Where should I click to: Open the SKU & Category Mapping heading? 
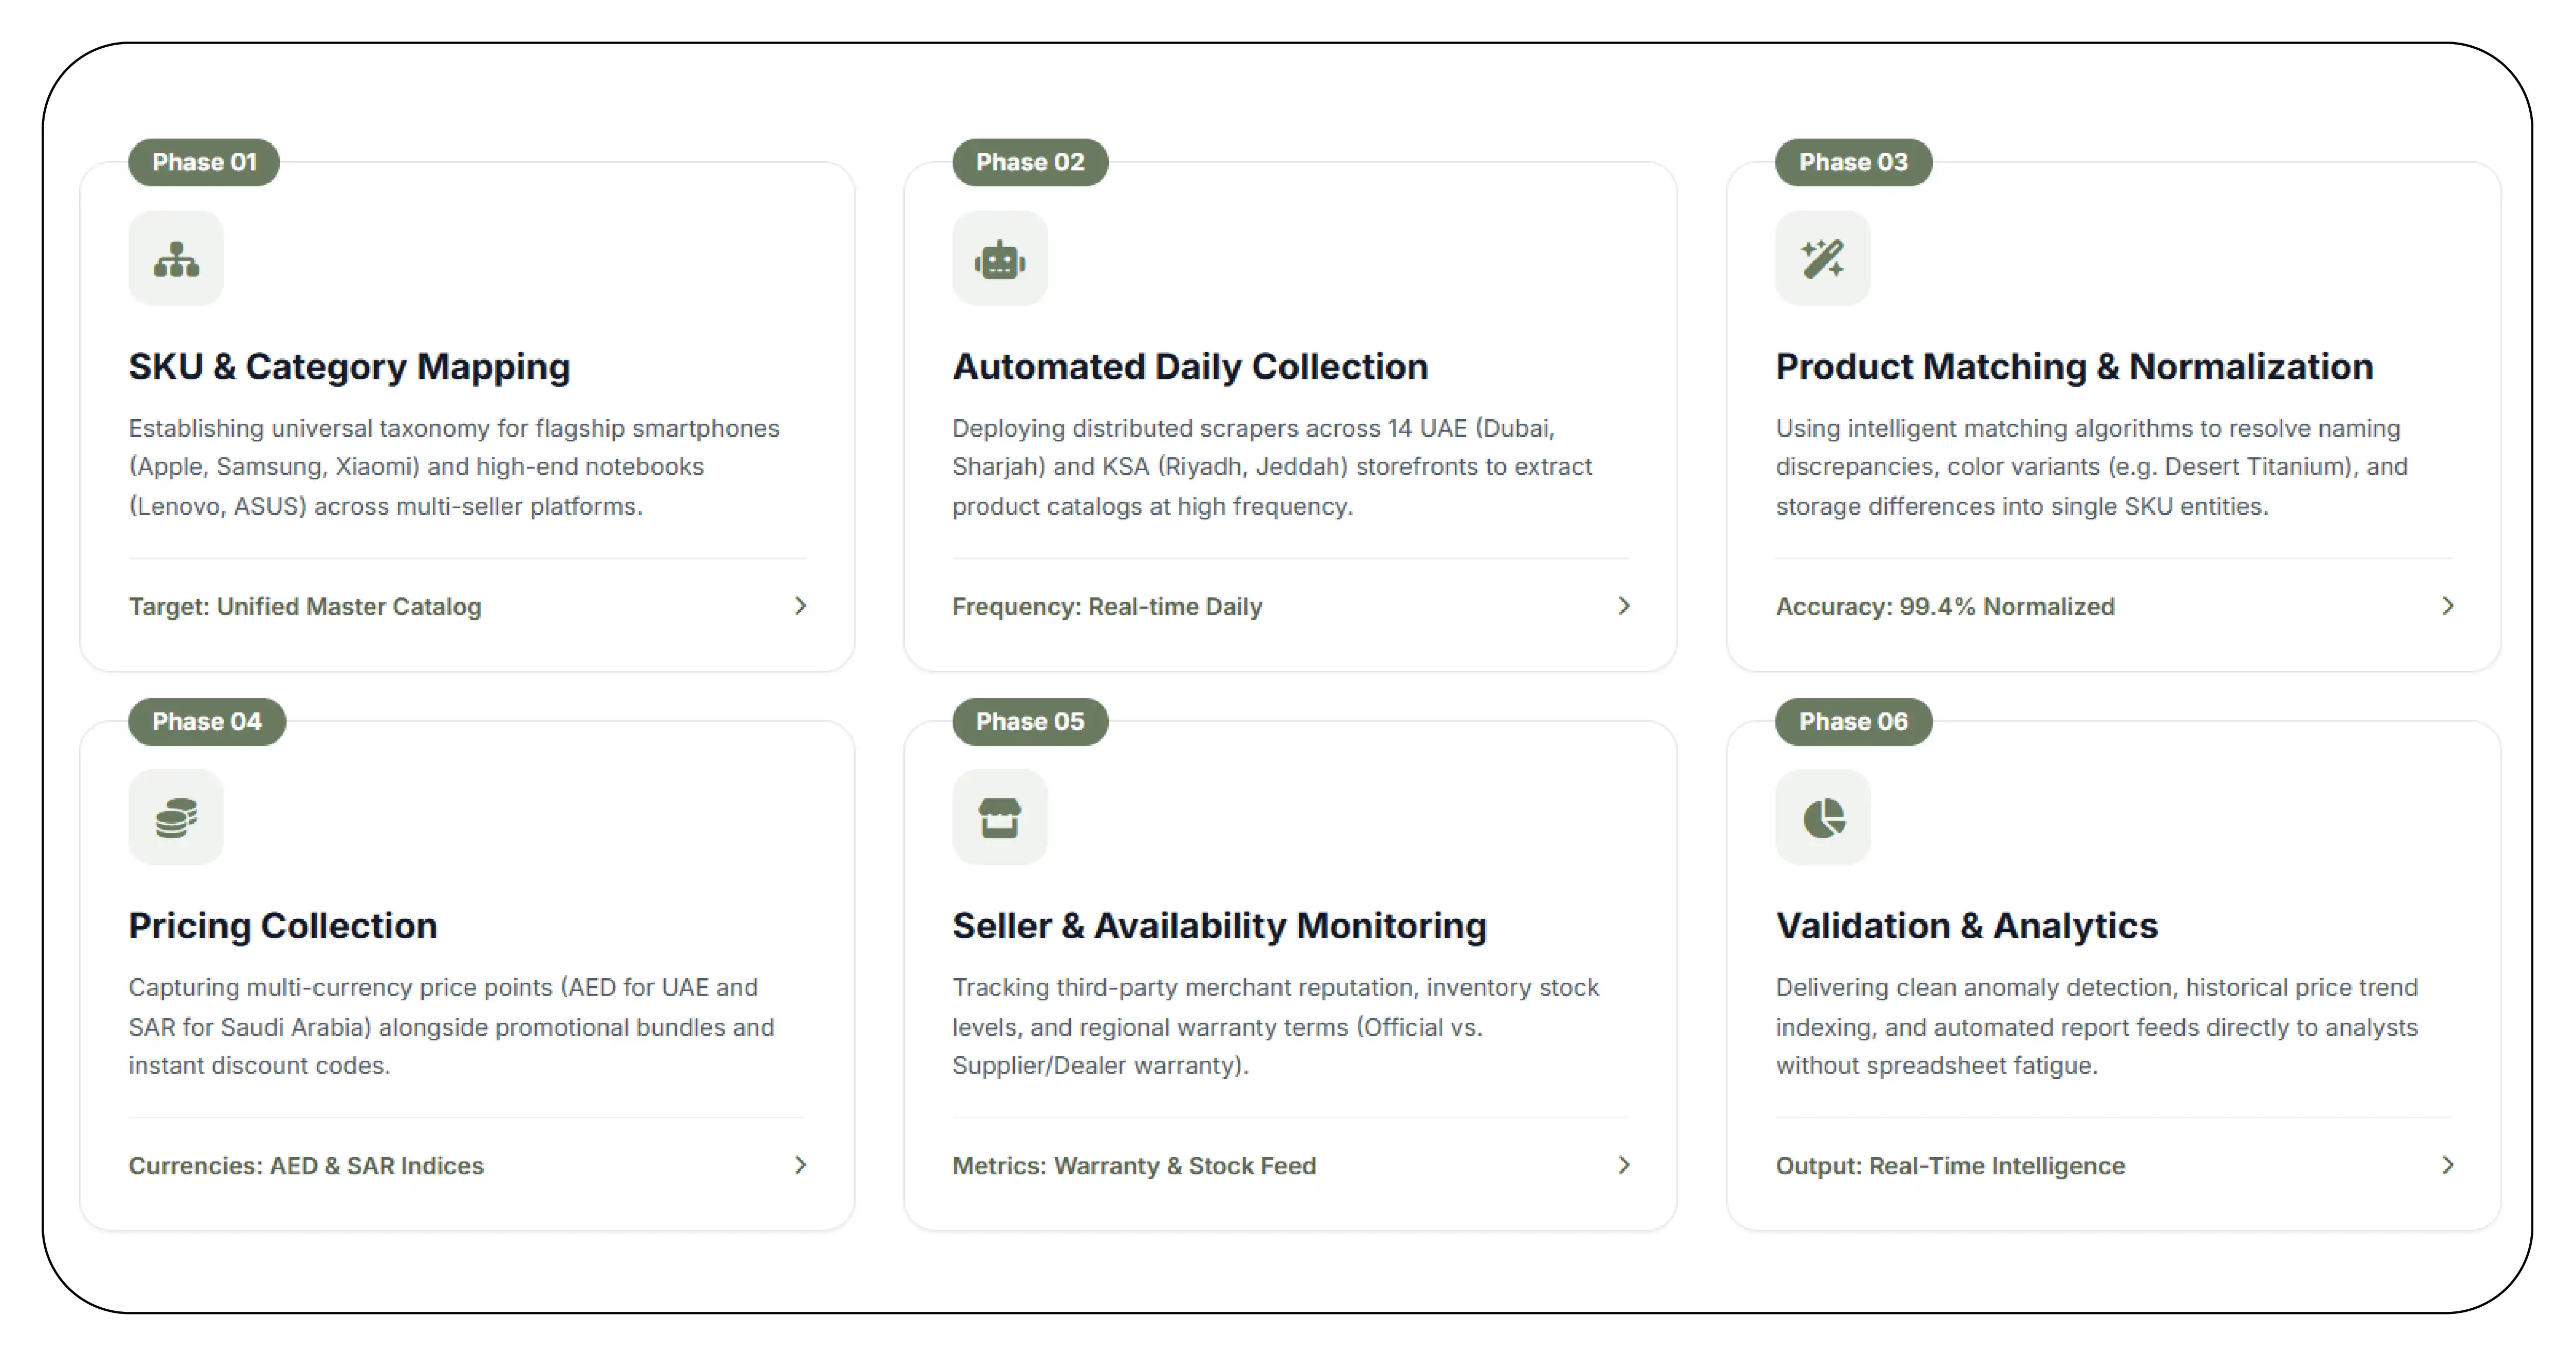[349, 367]
